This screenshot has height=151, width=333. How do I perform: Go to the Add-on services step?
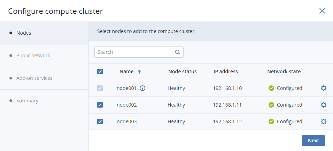coord(34,78)
